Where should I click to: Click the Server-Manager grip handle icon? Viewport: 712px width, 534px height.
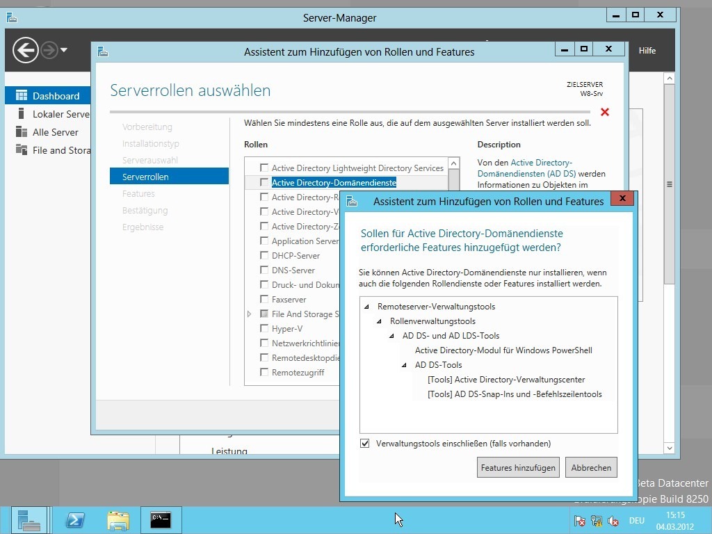point(670,184)
